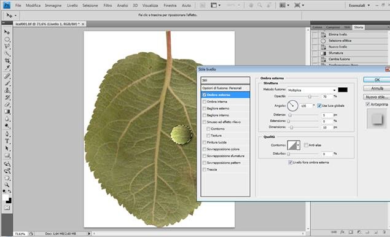Select the Clone Stamp tool

7,90
